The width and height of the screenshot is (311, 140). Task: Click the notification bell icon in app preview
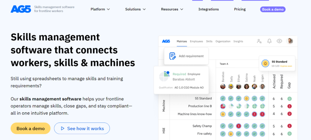pos(269,41)
